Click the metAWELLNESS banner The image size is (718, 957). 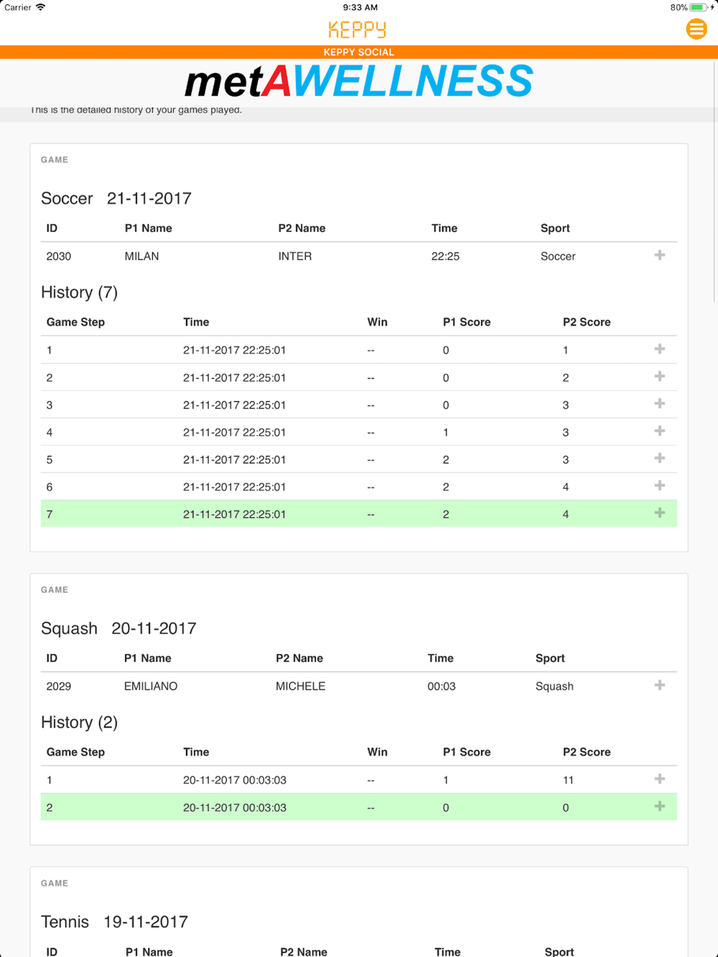pos(359,80)
